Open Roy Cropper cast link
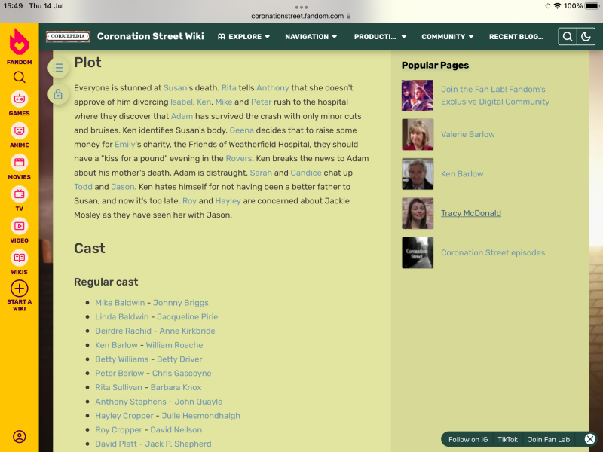Screen dimensions: 603x452 click(x=118, y=429)
